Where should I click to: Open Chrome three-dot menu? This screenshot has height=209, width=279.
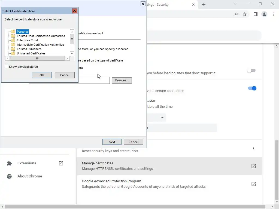click(x=273, y=14)
